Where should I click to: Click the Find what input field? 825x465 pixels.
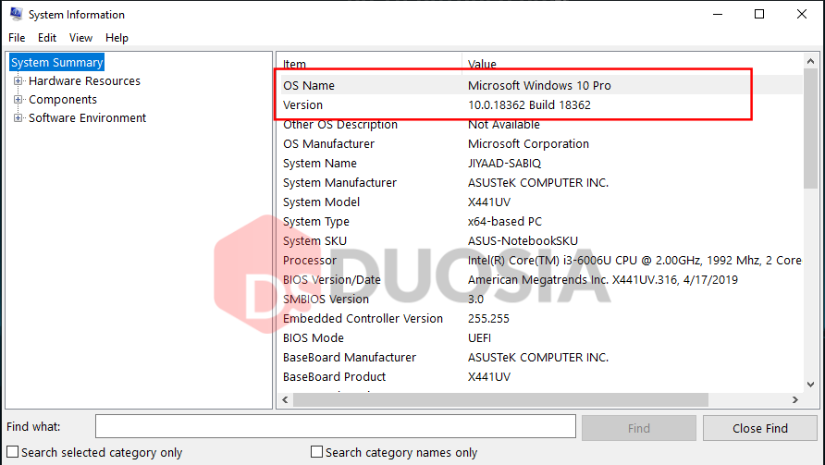point(336,426)
